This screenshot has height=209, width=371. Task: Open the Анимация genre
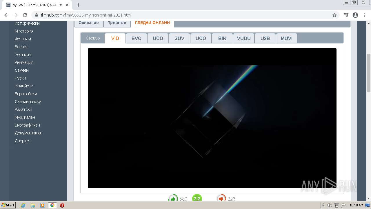(x=24, y=62)
